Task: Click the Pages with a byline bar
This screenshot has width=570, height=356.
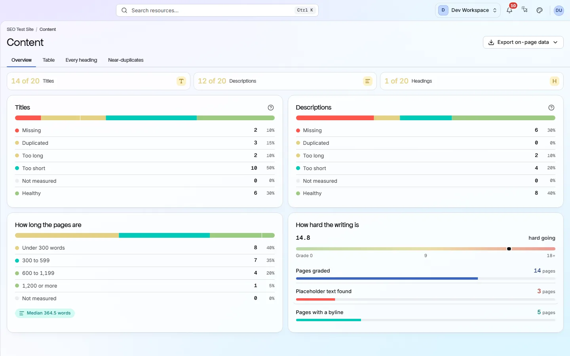Action: (426, 320)
